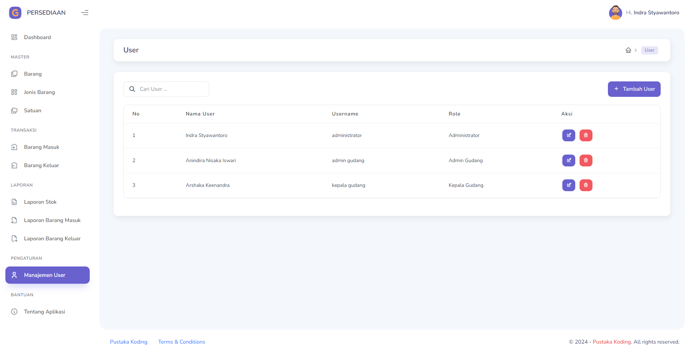Collapse the sidebar with the hamburger toggle

point(85,13)
